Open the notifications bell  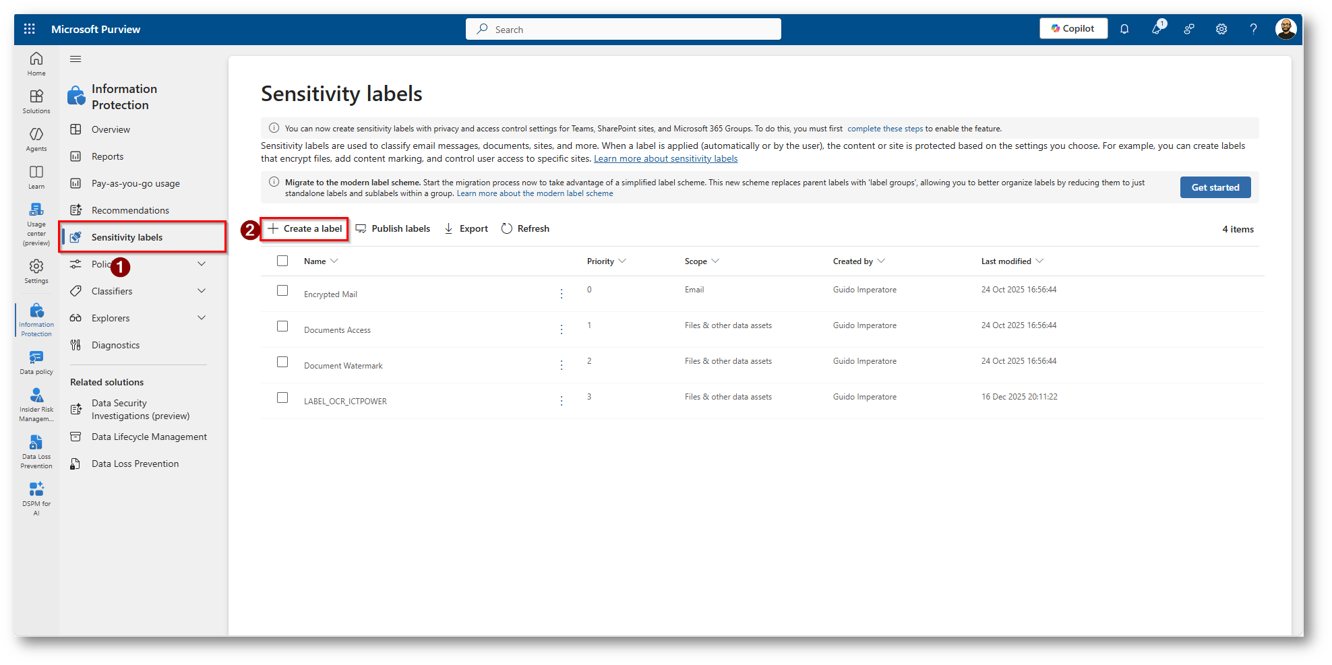pyautogui.click(x=1124, y=29)
